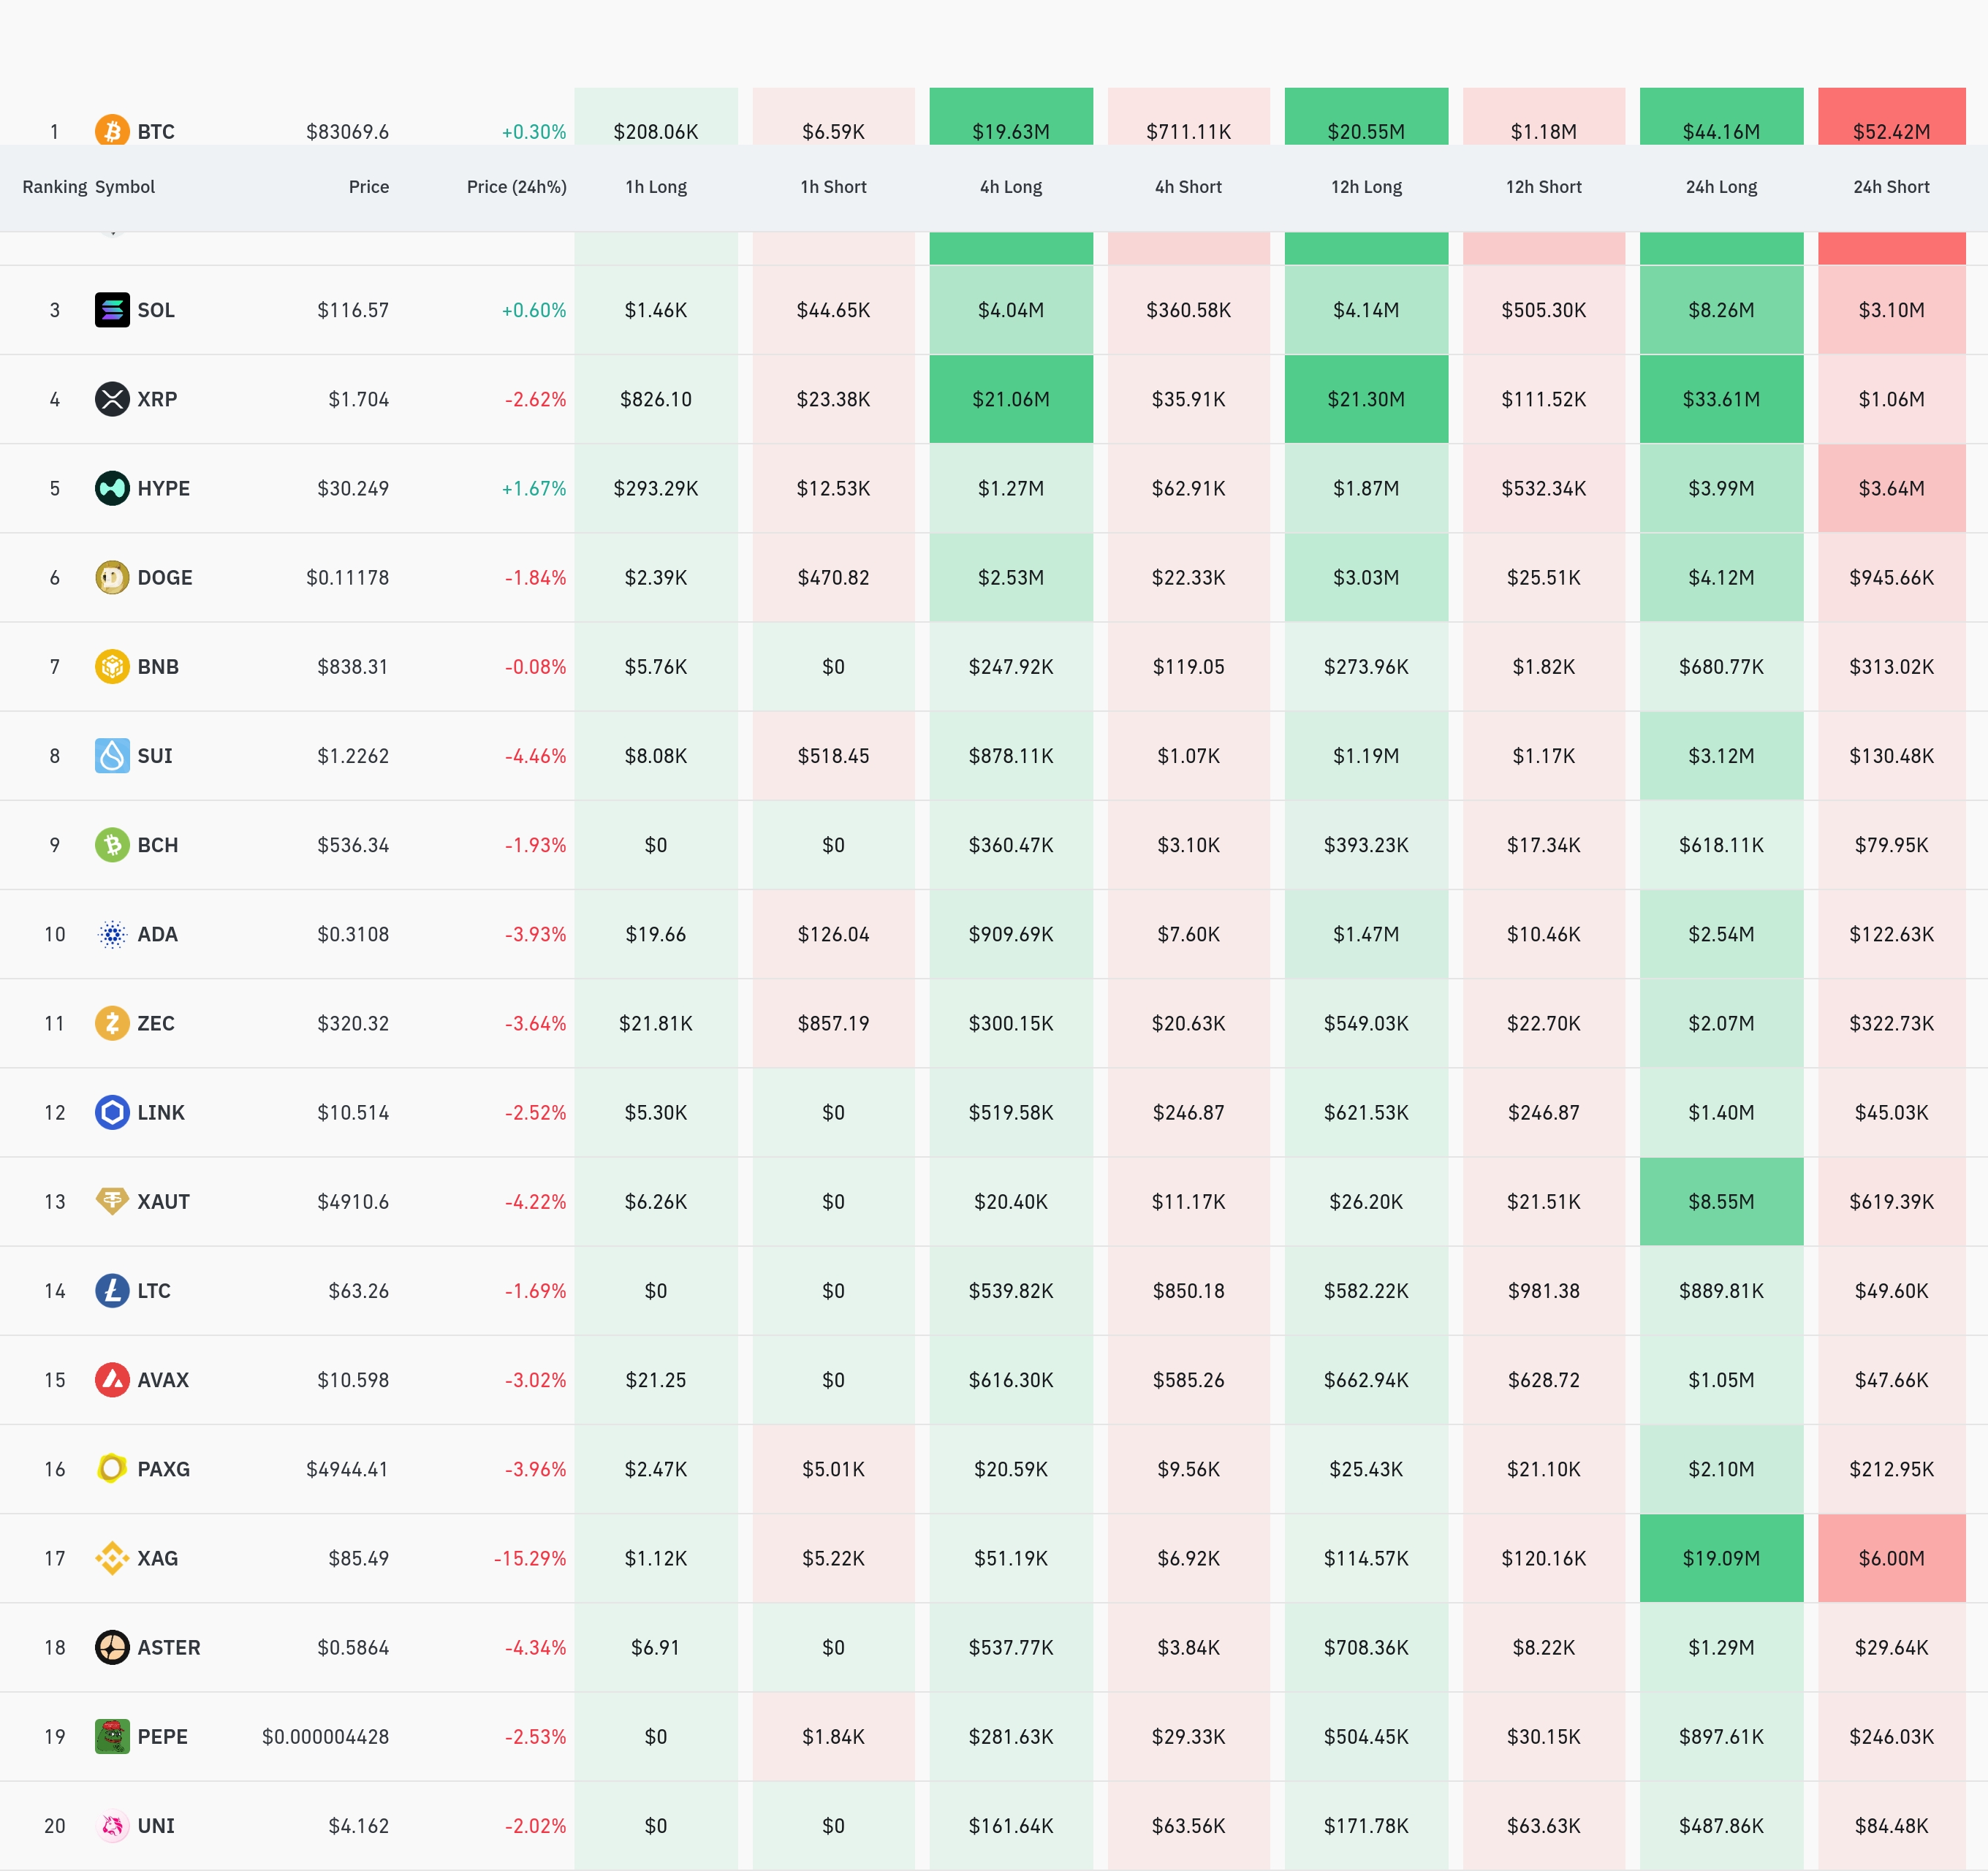
Task: Open the AVAX symbol link
Action: pos(163,1380)
